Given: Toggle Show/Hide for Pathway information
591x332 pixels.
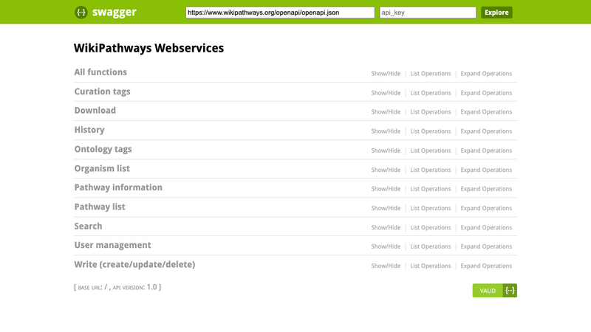Looking at the screenshot, I should coord(386,189).
